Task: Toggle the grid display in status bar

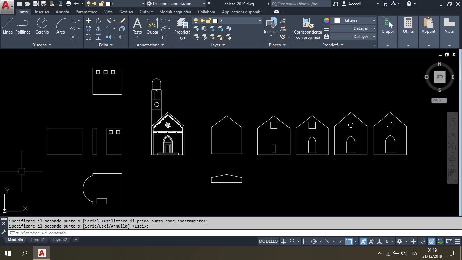Action: tap(283, 241)
